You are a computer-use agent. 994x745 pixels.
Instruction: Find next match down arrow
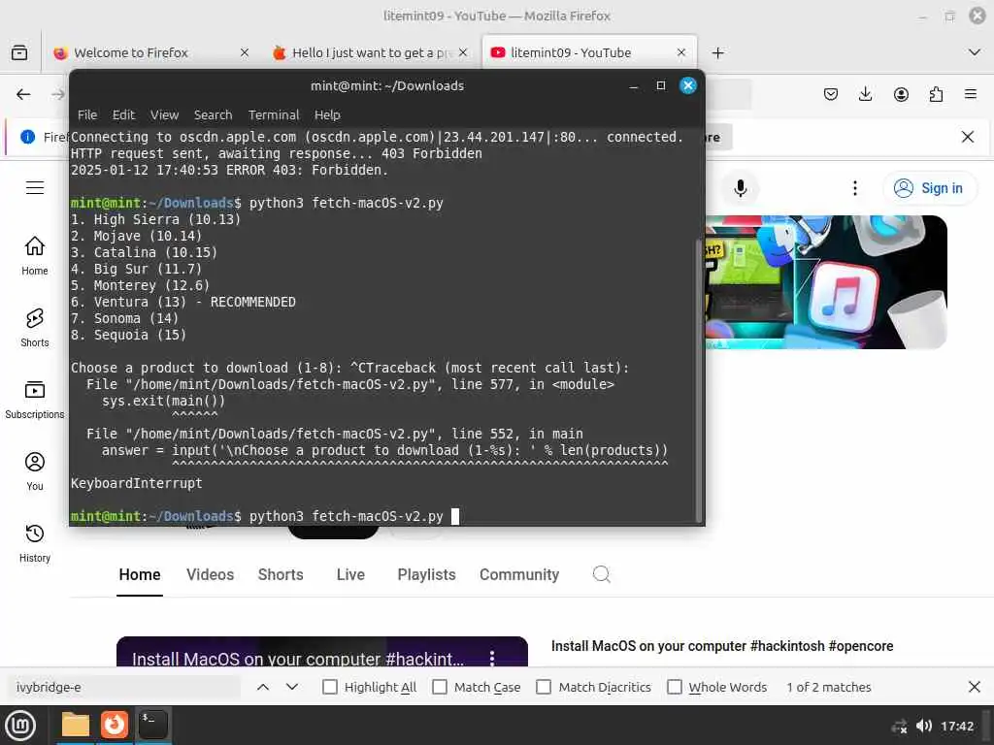point(291,687)
